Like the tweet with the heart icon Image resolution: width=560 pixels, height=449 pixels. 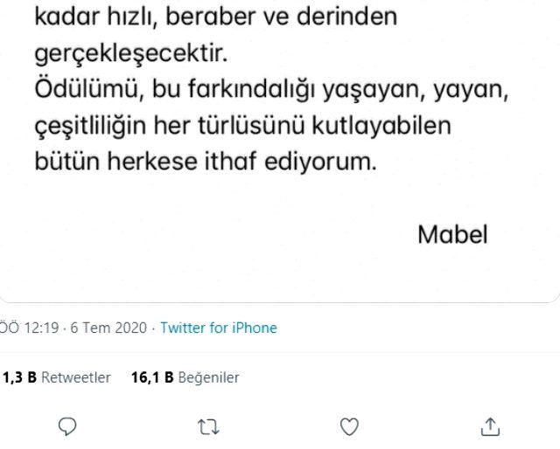(349, 426)
